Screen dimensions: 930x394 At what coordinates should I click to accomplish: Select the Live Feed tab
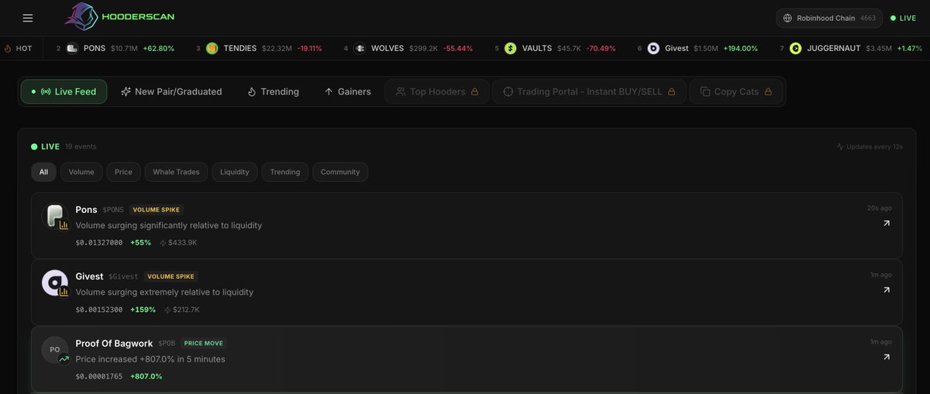[x=64, y=91]
